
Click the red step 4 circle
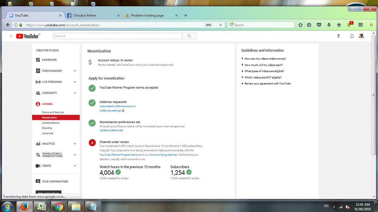tap(92, 143)
